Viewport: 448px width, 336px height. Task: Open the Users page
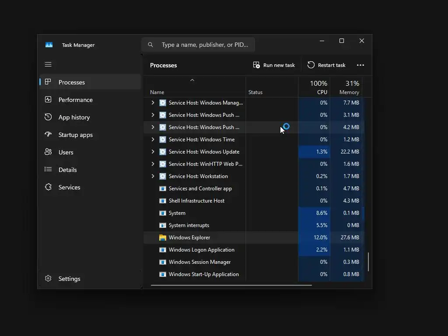pos(90,152)
